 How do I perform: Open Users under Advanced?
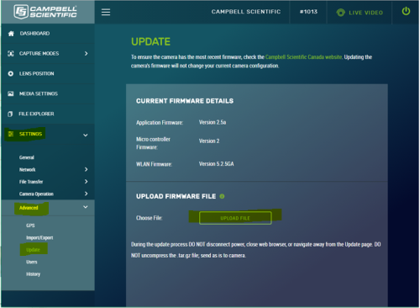click(32, 262)
